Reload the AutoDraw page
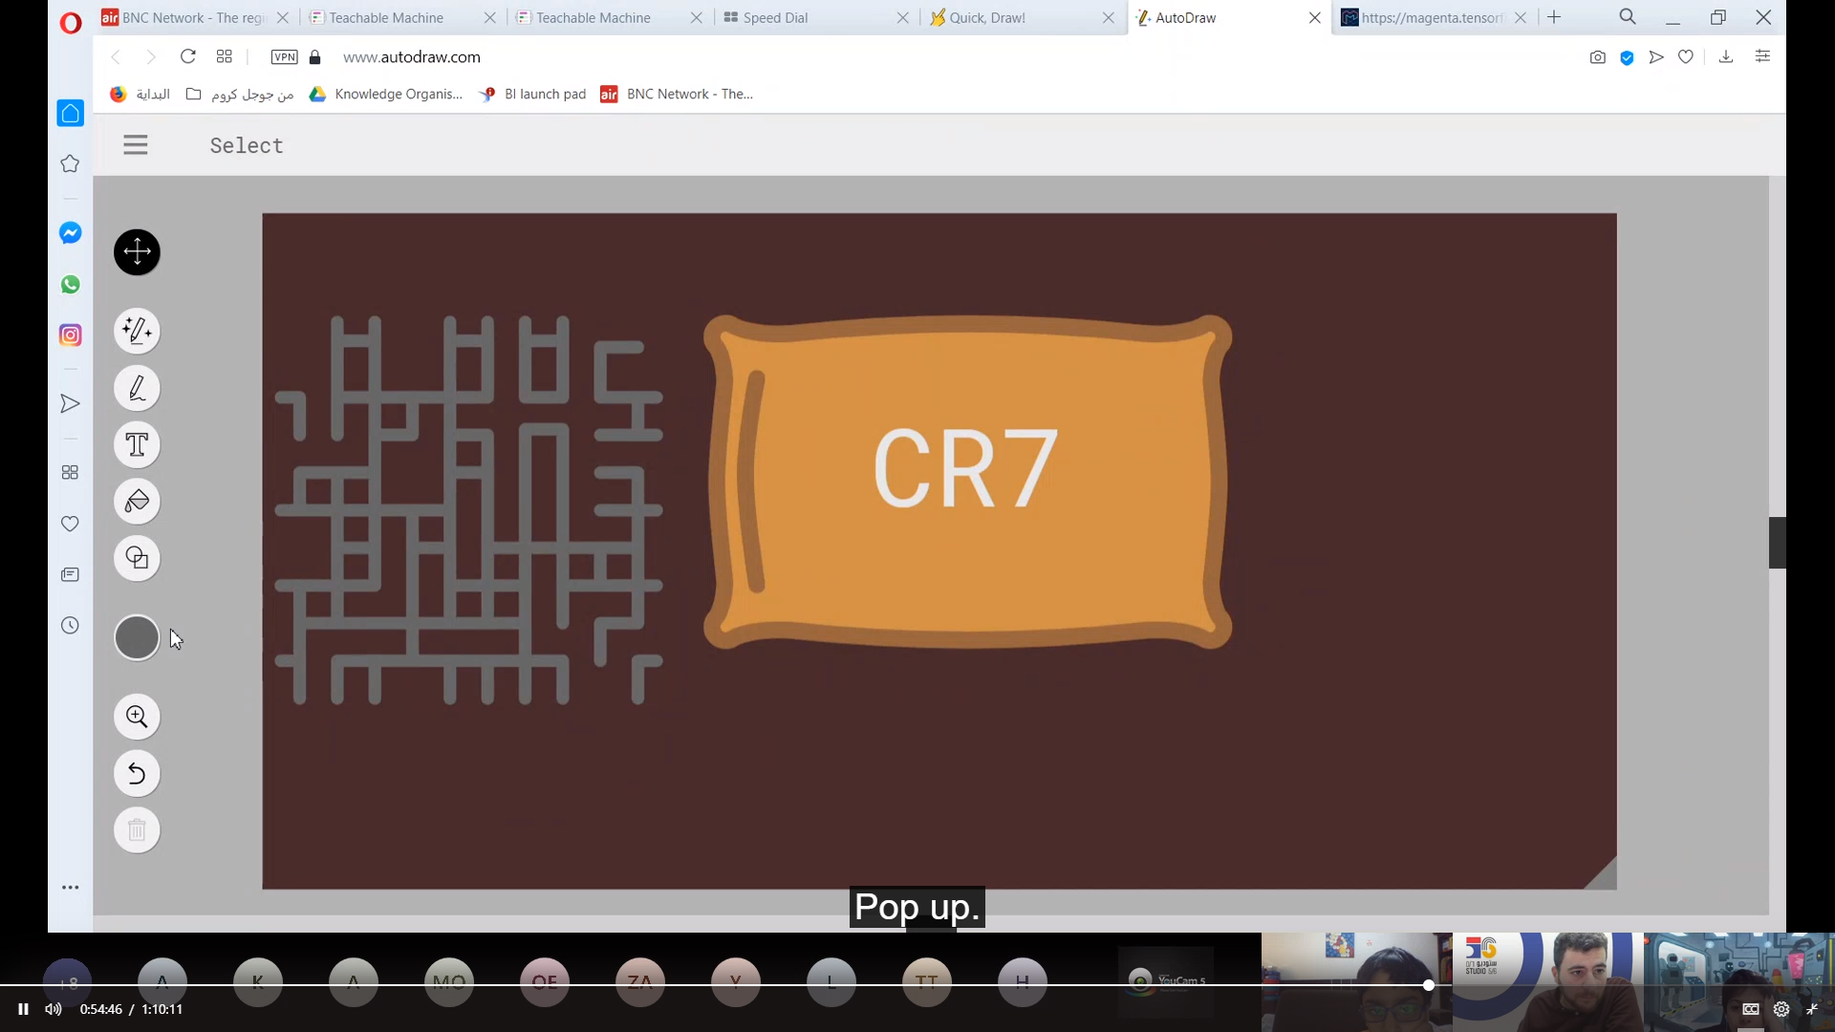1835x1032 pixels. [188, 56]
